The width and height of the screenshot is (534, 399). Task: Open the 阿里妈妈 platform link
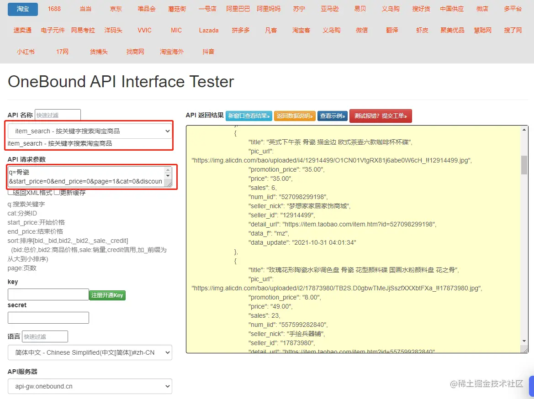269,9
